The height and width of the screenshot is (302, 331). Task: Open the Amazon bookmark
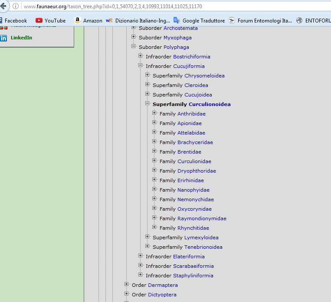(x=88, y=20)
